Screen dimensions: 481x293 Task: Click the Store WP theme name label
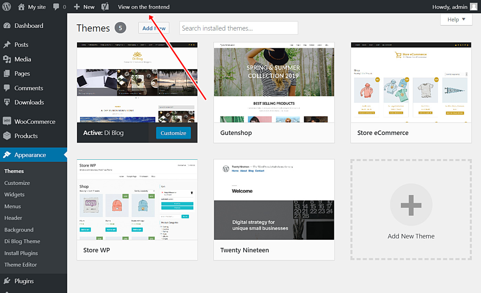pos(97,250)
